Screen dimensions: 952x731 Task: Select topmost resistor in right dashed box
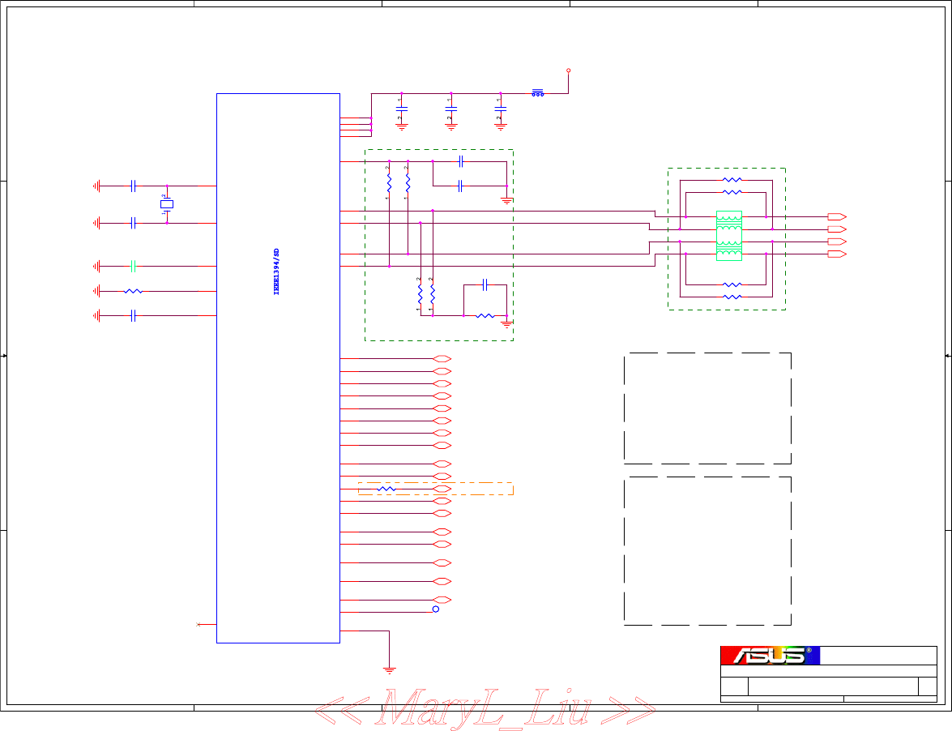[x=732, y=180]
